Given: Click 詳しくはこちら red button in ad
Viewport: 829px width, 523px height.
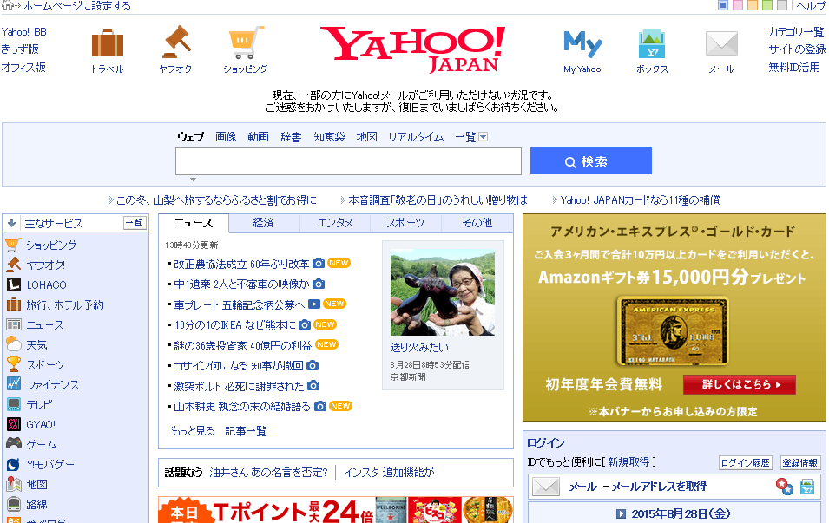Looking at the screenshot, I should pyautogui.click(x=739, y=384).
